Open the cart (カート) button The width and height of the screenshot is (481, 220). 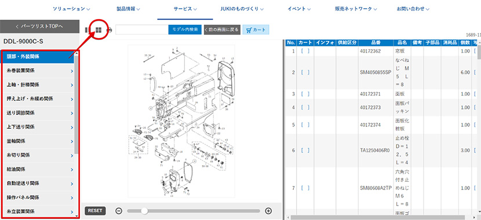(256, 29)
